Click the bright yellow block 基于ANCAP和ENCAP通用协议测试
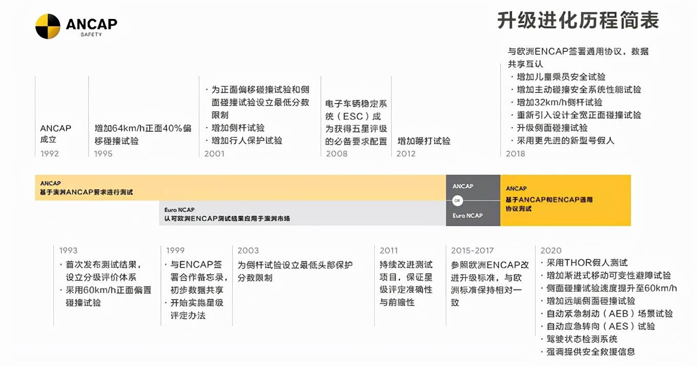 click(565, 200)
